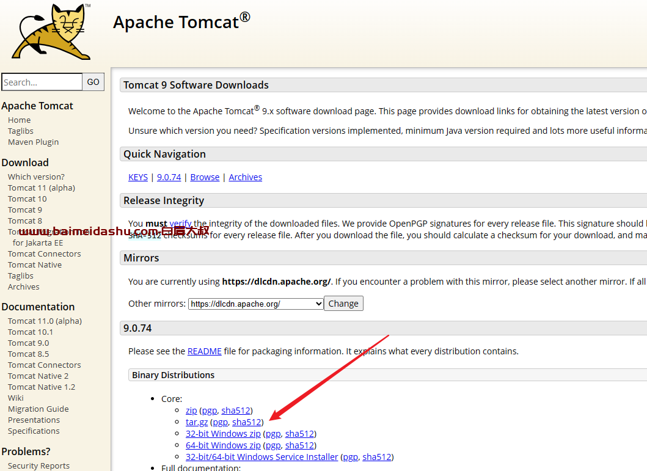Open pgp signature for 32-bit Windows zip
Viewport: 647px width, 471px height.
[273, 434]
